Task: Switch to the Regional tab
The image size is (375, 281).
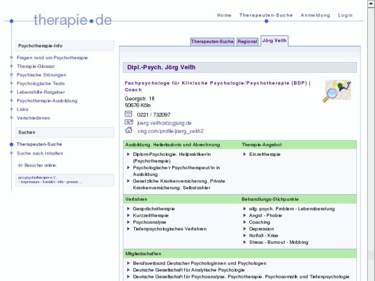Action: click(x=247, y=42)
